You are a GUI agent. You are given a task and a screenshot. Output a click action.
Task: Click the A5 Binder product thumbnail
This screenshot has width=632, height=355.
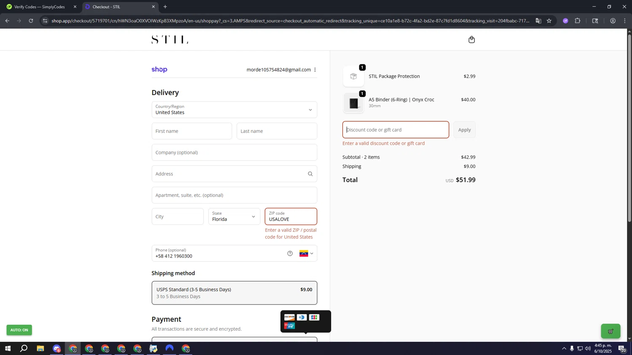tap(353, 103)
